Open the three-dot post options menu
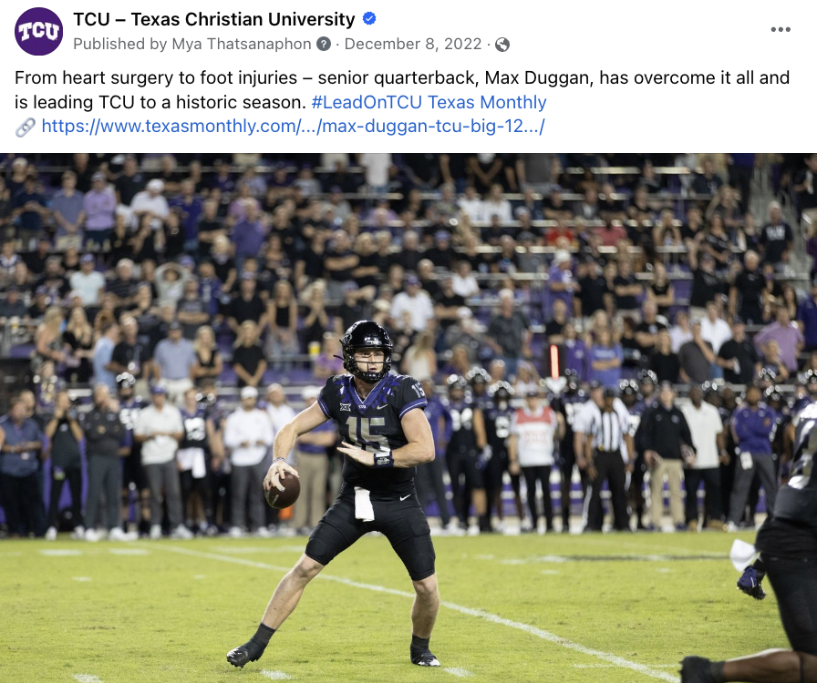 [781, 29]
